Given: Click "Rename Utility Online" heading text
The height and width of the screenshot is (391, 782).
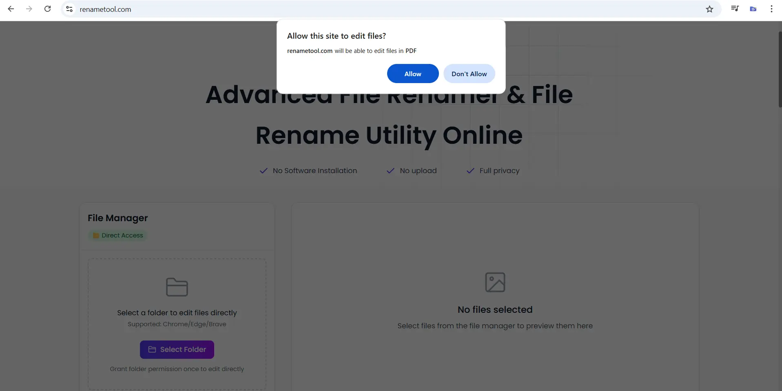Looking at the screenshot, I should point(389,136).
